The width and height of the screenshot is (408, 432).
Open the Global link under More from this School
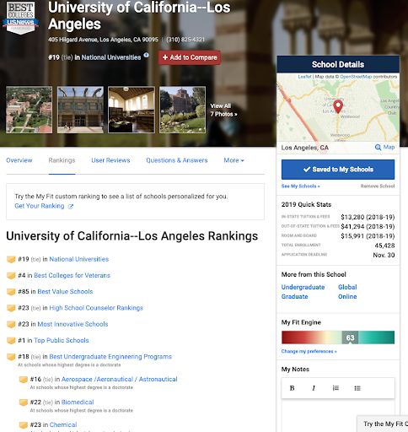(347, 287)
